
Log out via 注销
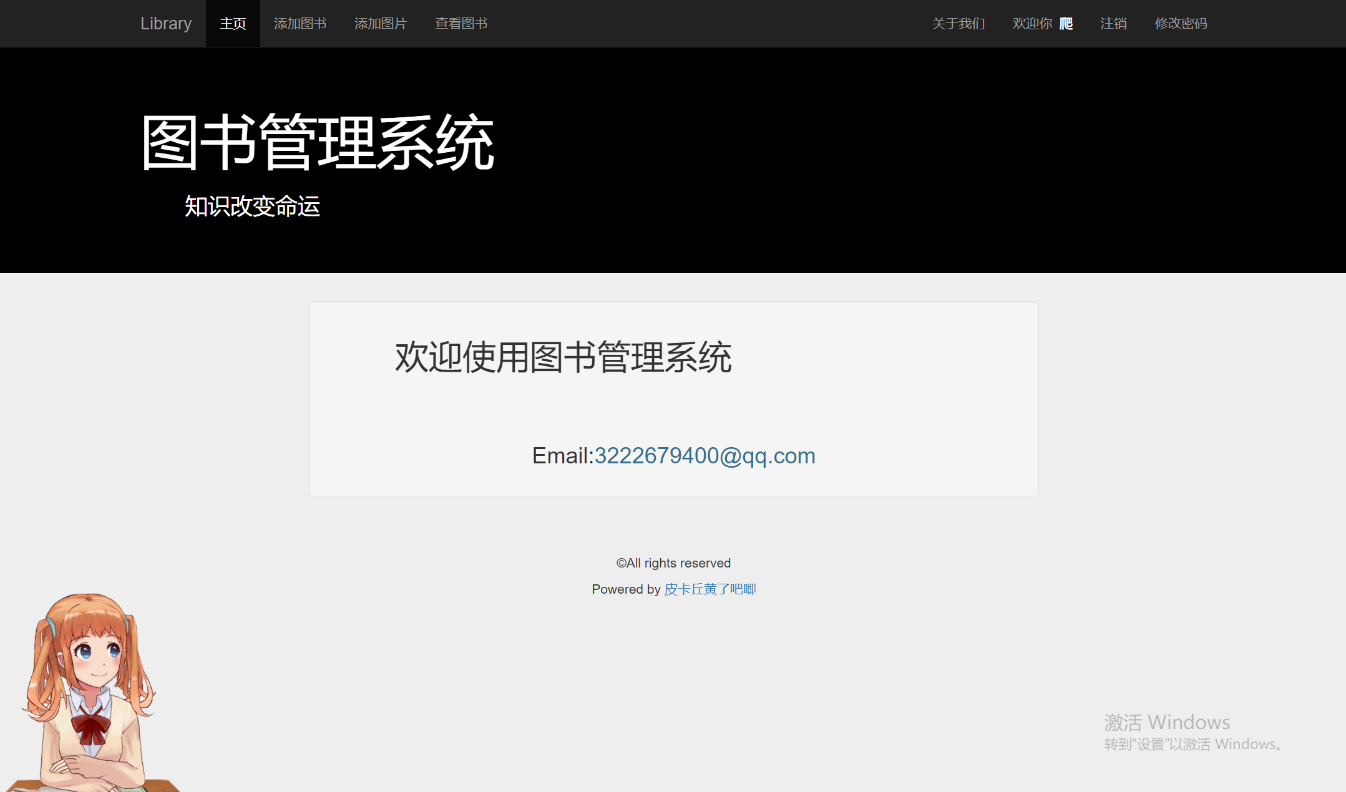point(1113,24)
